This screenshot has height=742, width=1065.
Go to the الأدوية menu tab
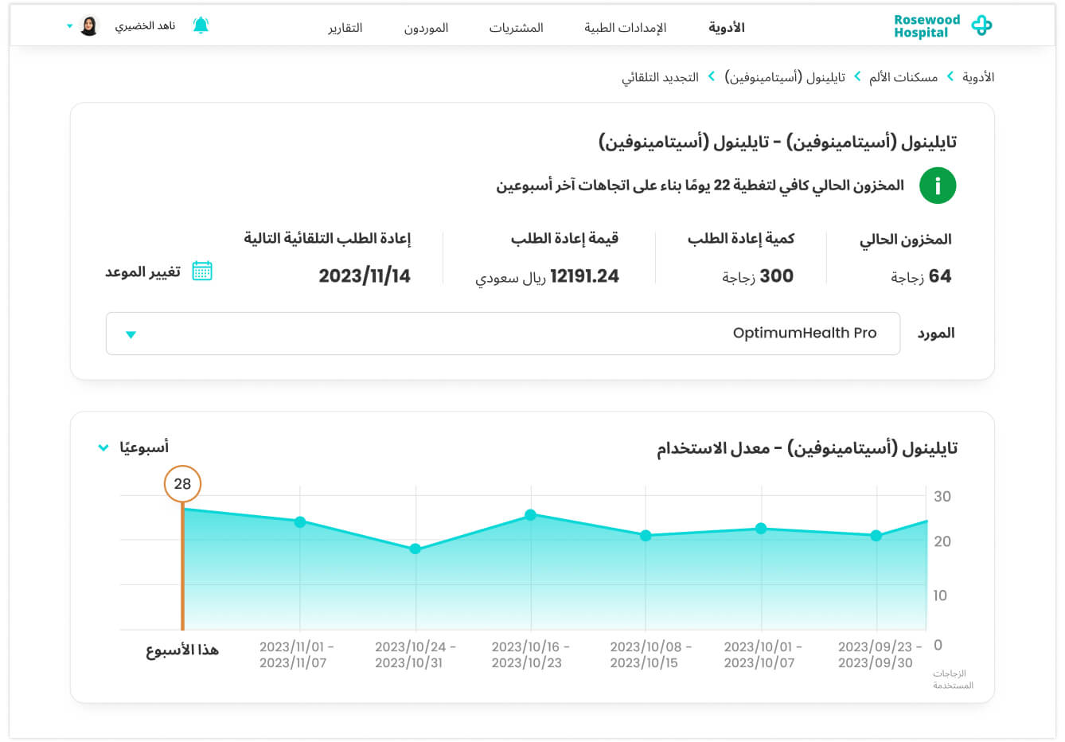click(726, 28)
